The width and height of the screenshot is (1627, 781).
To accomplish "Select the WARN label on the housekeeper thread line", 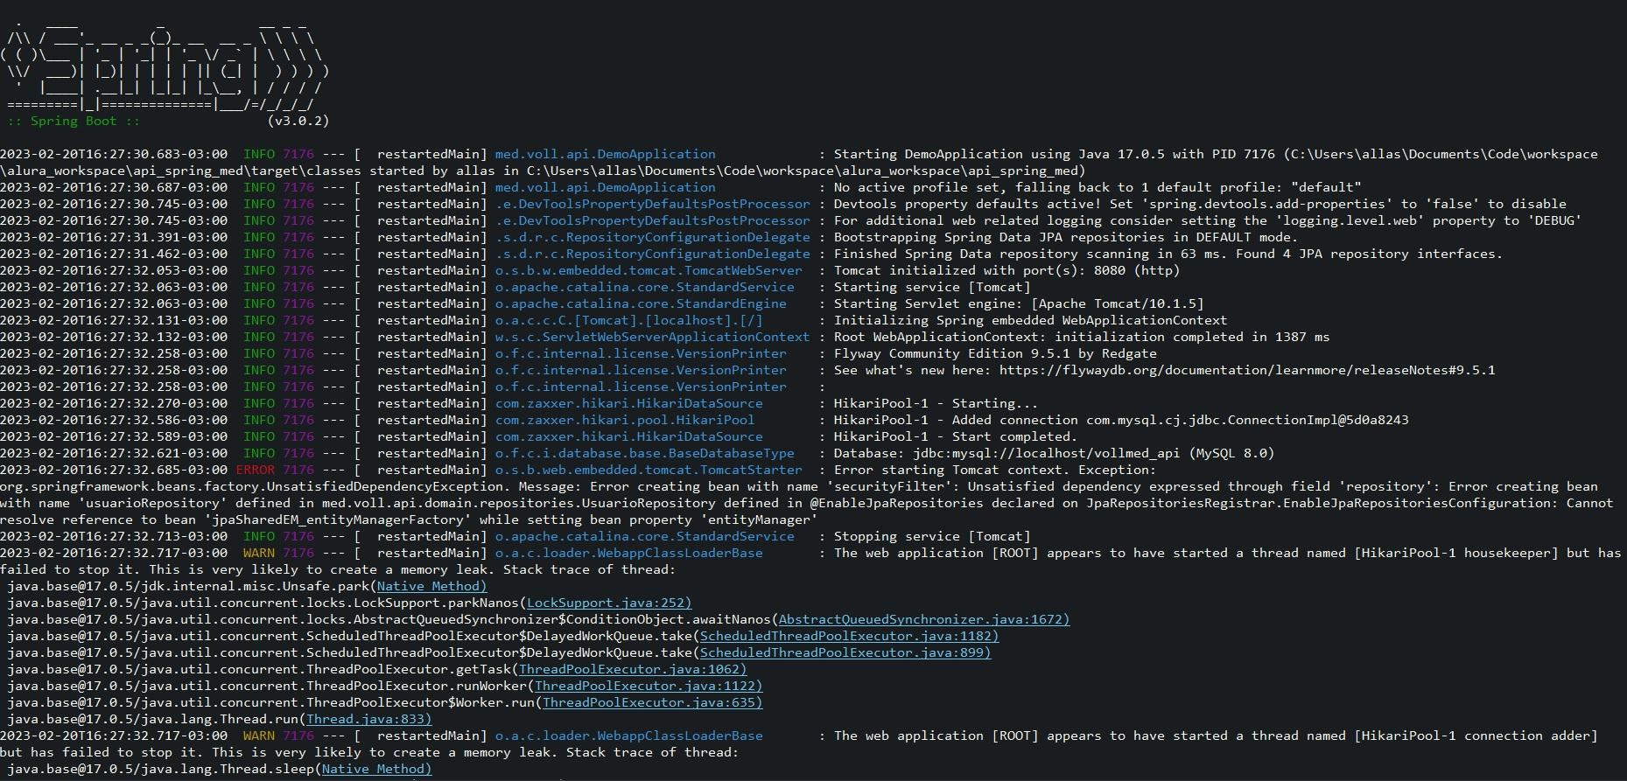I will [x=259, y=553].
